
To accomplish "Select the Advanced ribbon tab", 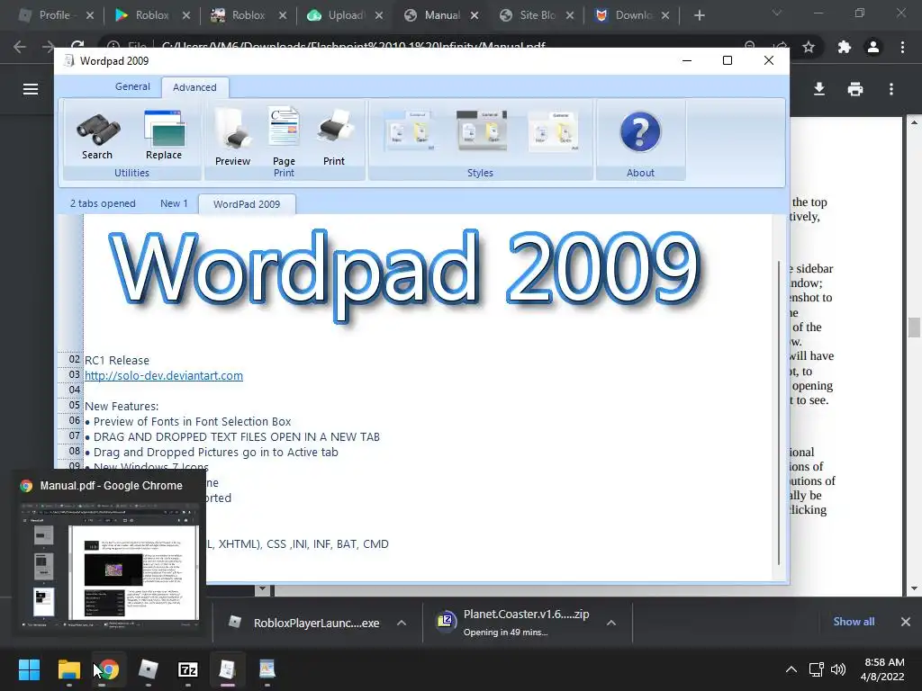I will (194, 87).
